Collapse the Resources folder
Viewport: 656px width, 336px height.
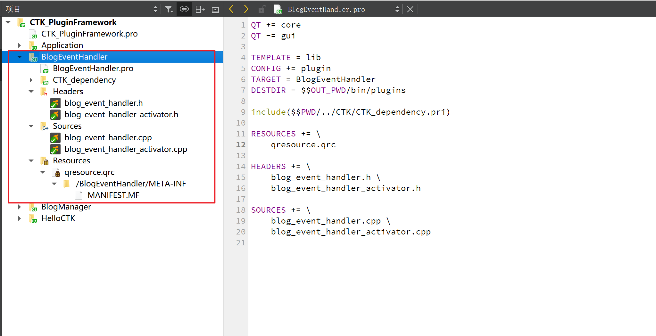(31, 161)
